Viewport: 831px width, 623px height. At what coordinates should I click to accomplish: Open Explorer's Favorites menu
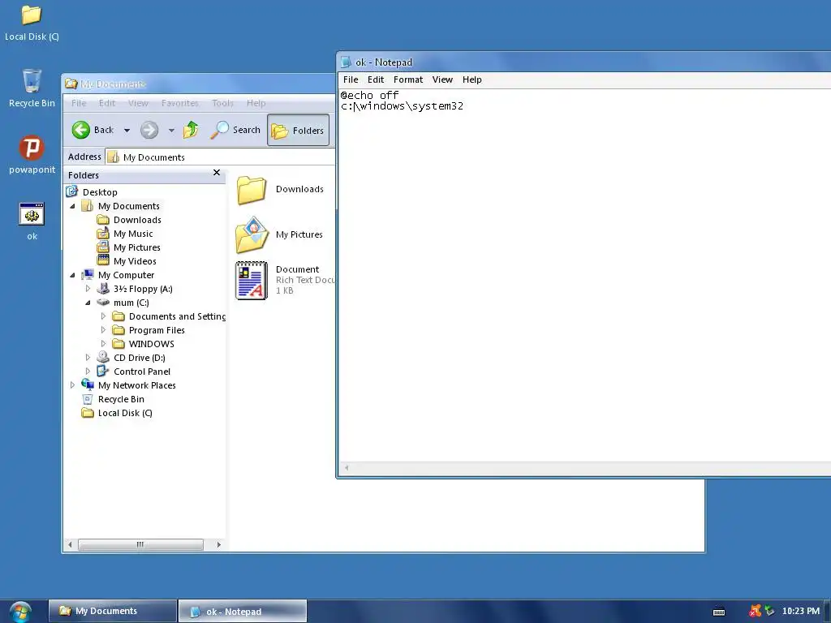pos(179,103)
